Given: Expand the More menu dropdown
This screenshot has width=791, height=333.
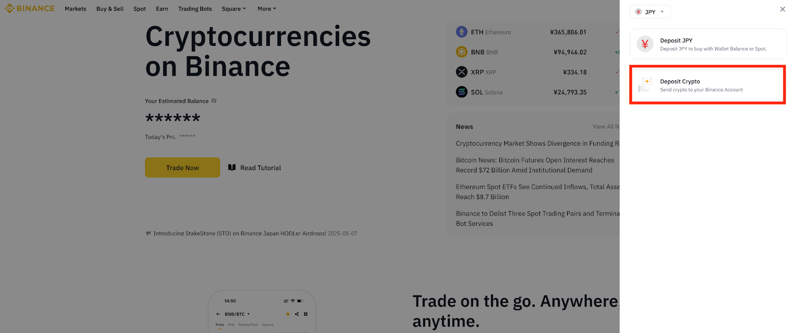Looking at the screenshot, I should 267,9.
